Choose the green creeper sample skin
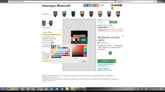The width and height of the screenshot is (165, 92). click(x=73, y=14)
